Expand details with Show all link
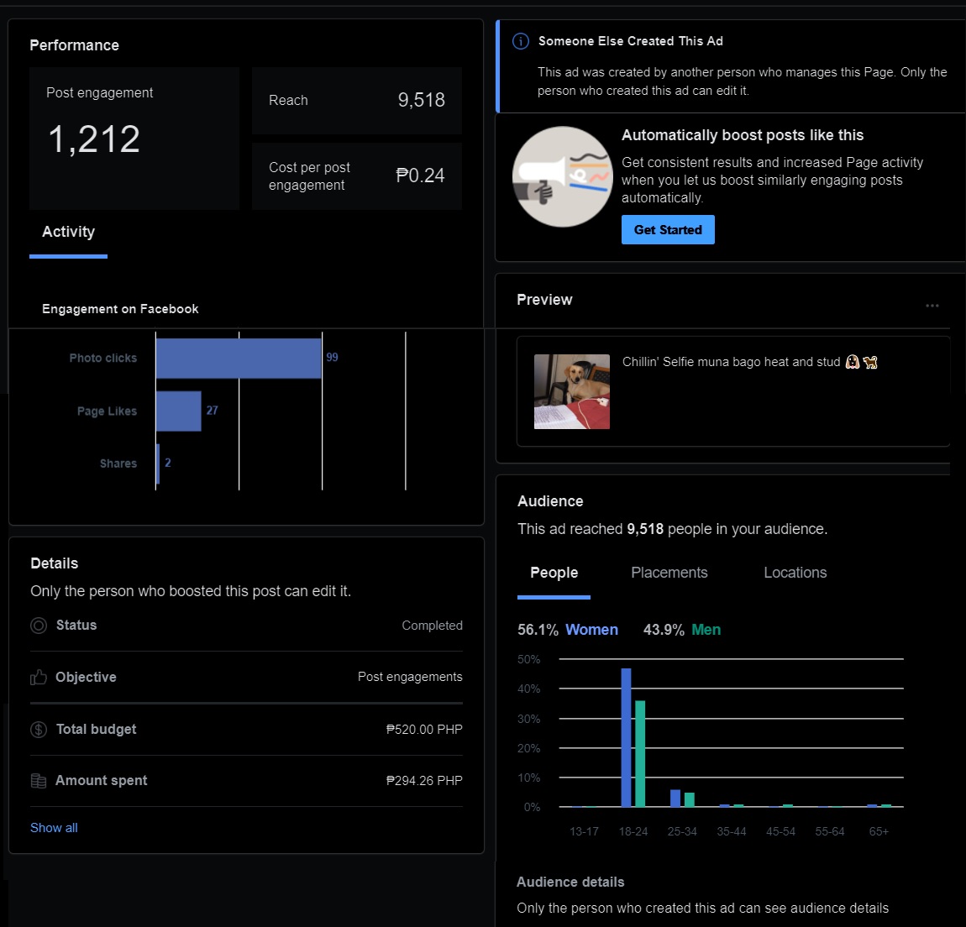 (55, 828)
